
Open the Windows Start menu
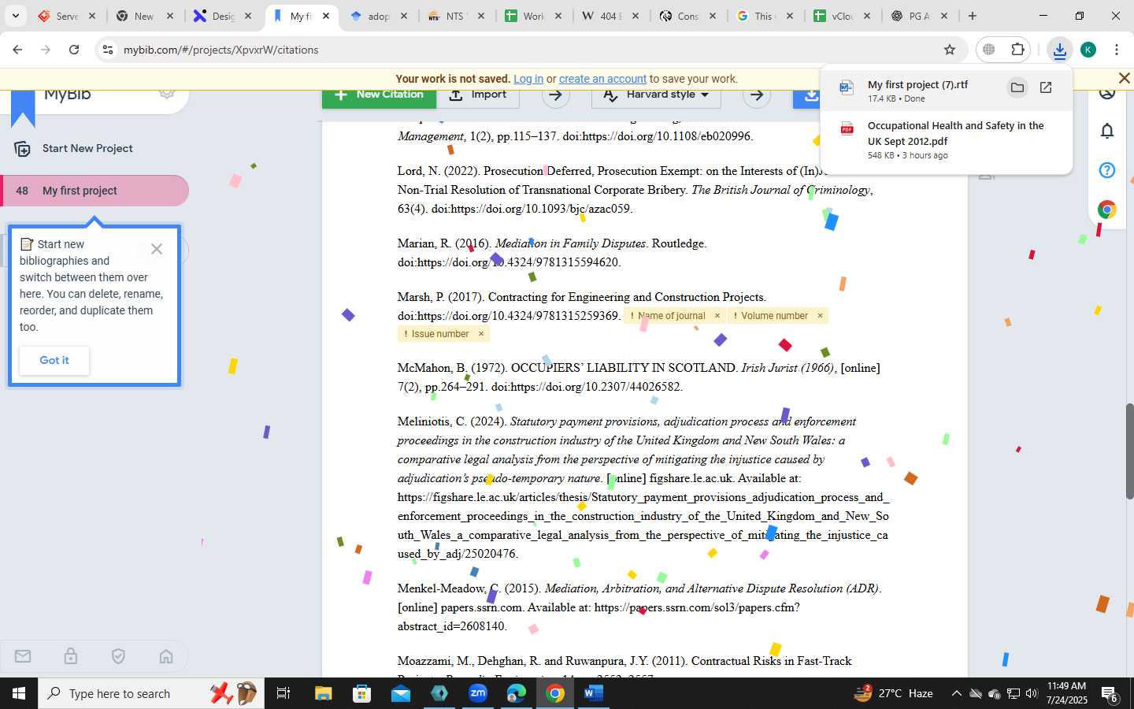tap(19, 693)
